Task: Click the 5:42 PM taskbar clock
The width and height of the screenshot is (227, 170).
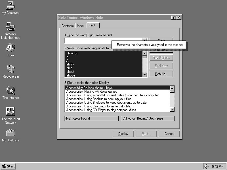Action: tap(217, 167)
